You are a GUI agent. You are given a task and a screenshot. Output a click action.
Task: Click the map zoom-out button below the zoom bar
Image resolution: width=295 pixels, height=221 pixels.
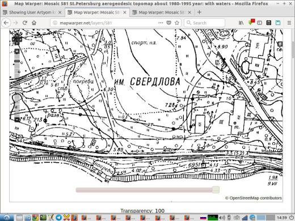click(x=17, y=120)
